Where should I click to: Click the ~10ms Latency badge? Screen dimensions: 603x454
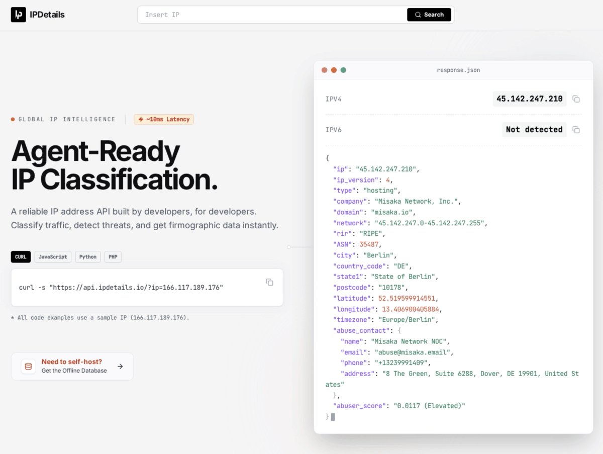coord(164,119)
